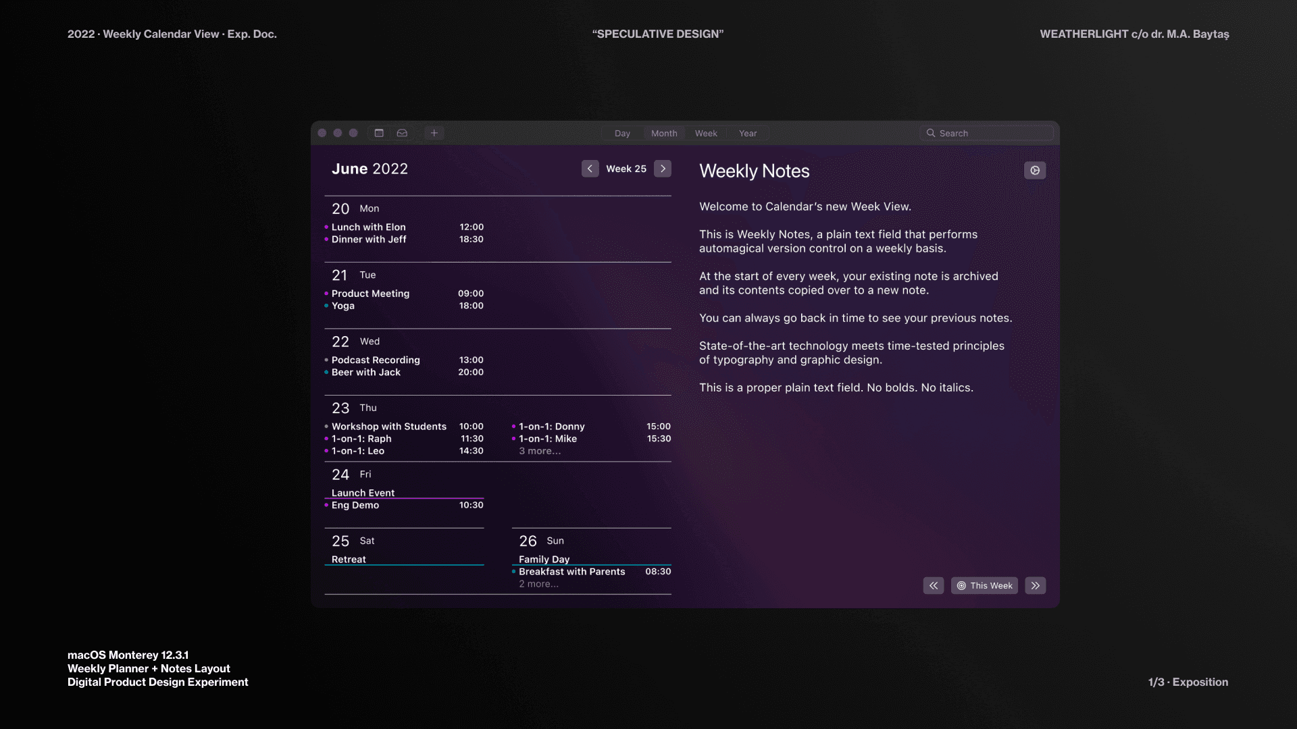Click the fast-rewind double-arrow icon
Viewport: 1297px width, 729px height.
(x=933, y=585)
